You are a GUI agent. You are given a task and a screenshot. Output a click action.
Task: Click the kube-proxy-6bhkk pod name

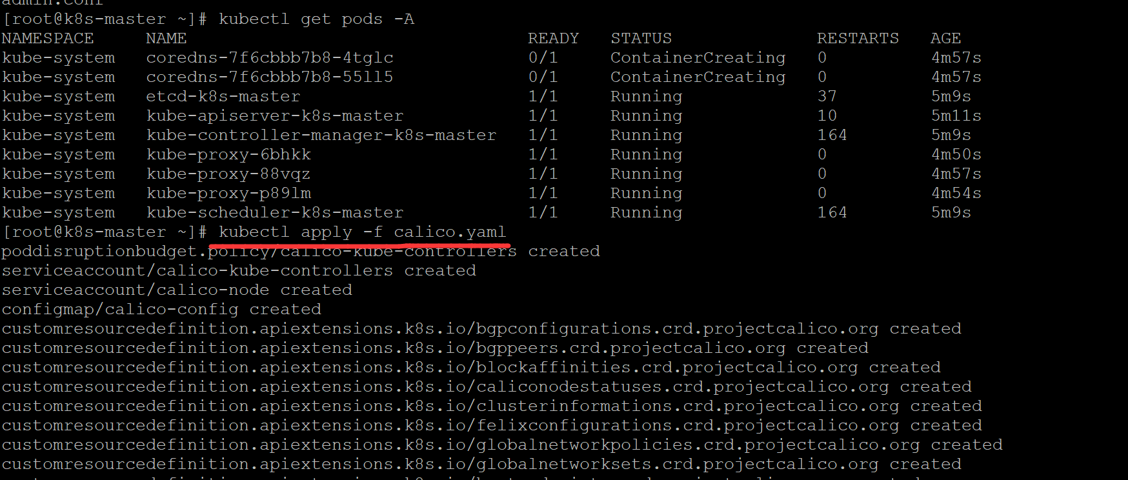pos(228,155)
